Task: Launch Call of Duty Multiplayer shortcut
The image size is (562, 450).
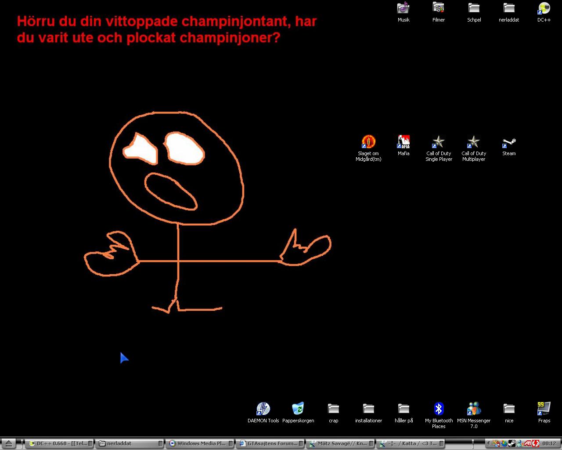Action: click(x=474, y=148)
